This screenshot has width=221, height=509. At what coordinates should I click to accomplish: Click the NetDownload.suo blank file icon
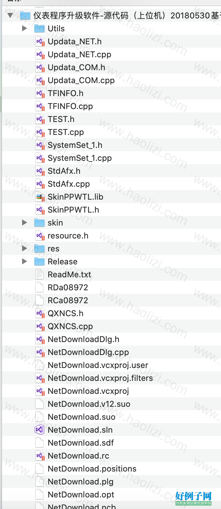click(39, 417)
